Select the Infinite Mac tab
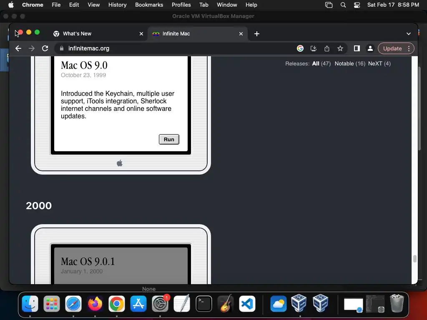Viewport: 427px width, 320px height. (197, 34)
